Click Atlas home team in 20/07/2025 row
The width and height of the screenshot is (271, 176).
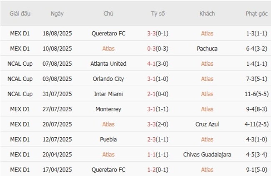point(108,124)
